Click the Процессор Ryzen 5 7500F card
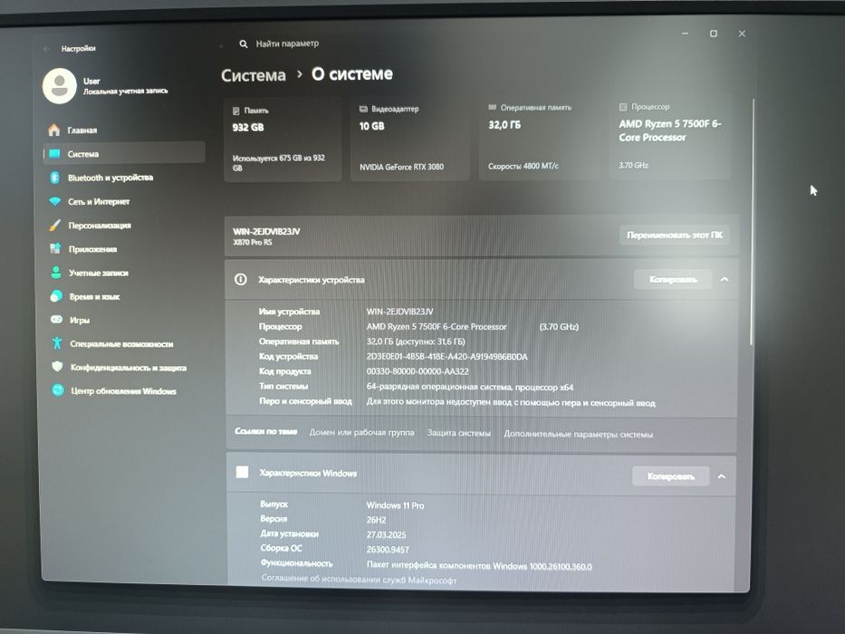 click(670, 137)
